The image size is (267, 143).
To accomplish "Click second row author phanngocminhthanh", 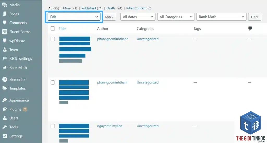I will click(113, 82).
